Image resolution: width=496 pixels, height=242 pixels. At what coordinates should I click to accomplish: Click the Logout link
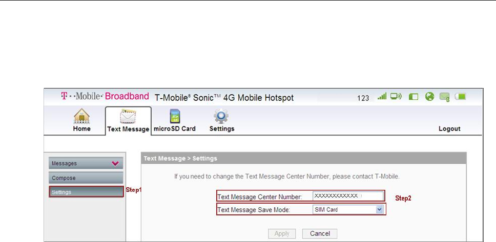point(449,129)
